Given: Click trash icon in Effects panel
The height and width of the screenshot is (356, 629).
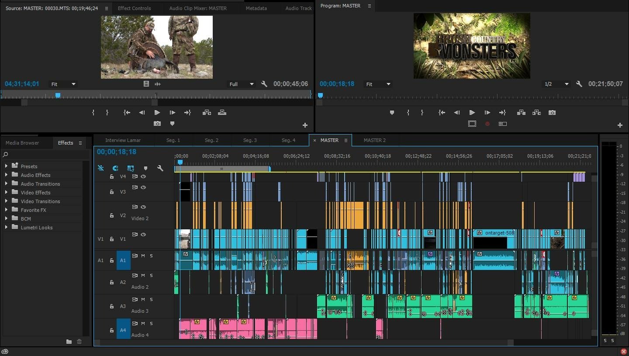Looking at the screenshot, I should (79, 342).
